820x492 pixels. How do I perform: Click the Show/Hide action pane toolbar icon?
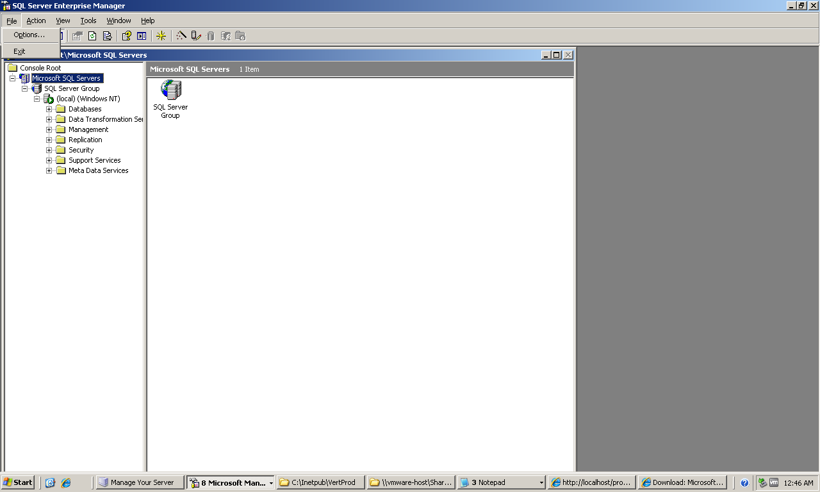[x=142, y=36]
